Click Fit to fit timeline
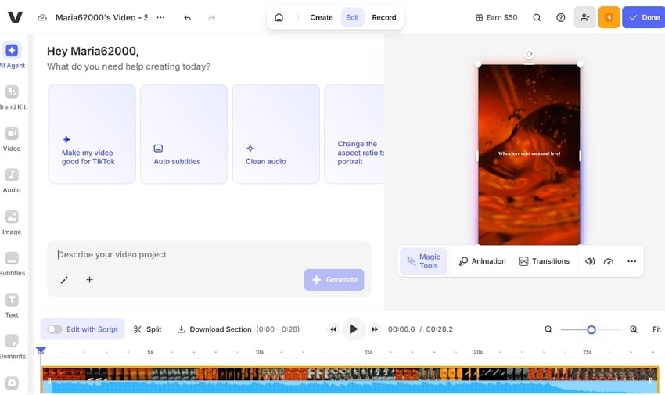This screenshot has height=395, width=665. point(656,329)
